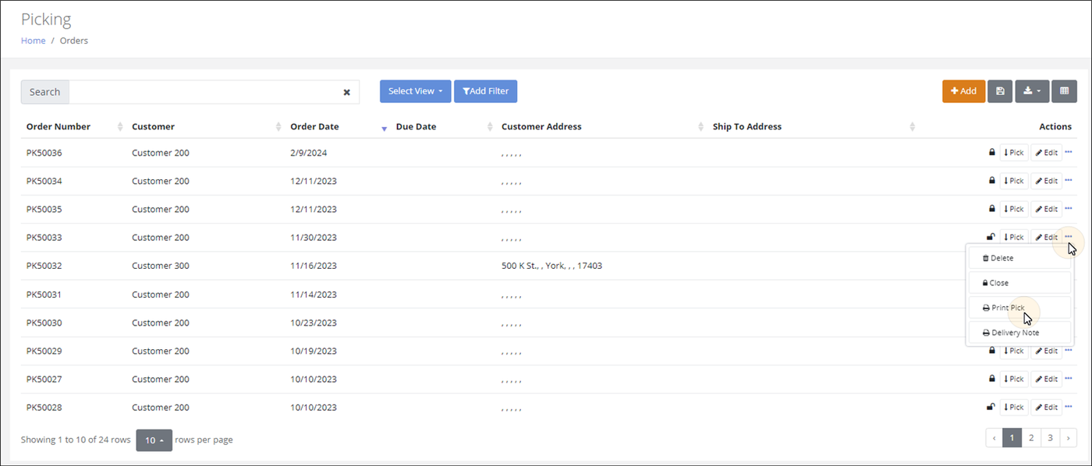Click the save view floppy disk icon
The height and width of the screenshot is (466, 1092).
(x=1000, y=91)
